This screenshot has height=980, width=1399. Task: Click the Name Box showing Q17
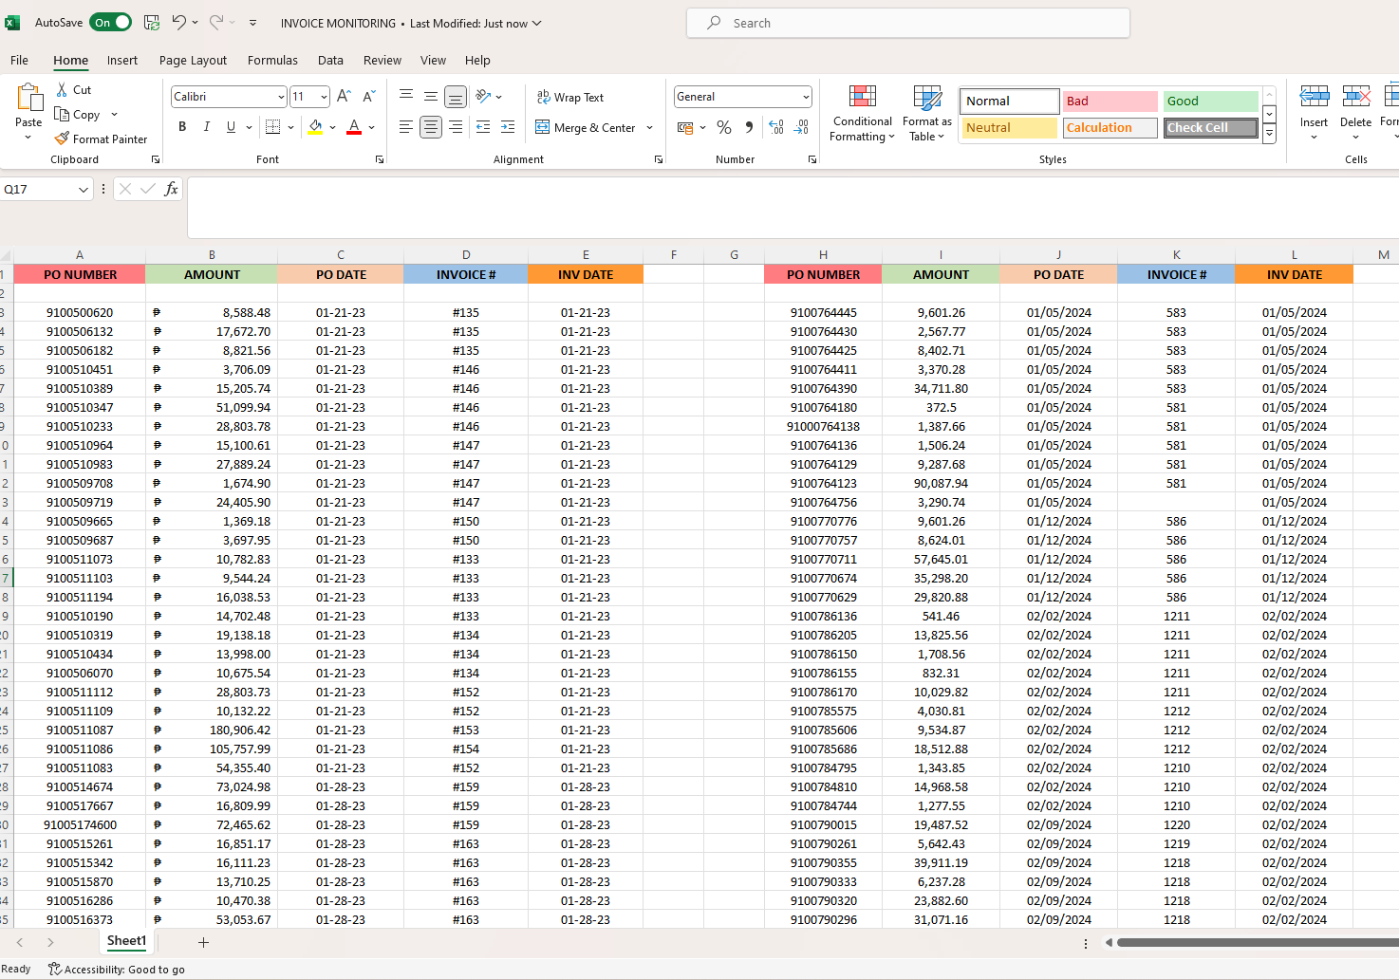38,190
